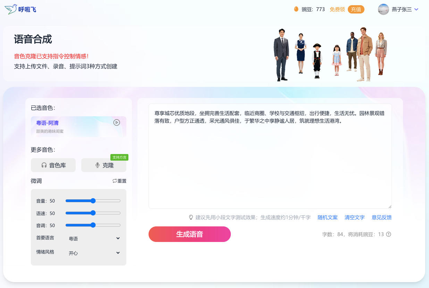Viewport: 429px width, 288px height.
Task: Adjust the 音量 volume slider
Action: [x=93, y=201]
